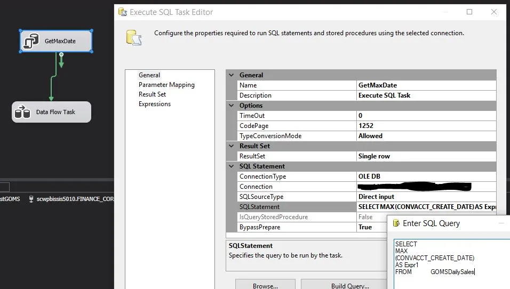Select the highlighted SQLStatement property label
Viewport: 510px width, 289px height.
(x=260, y=207)
